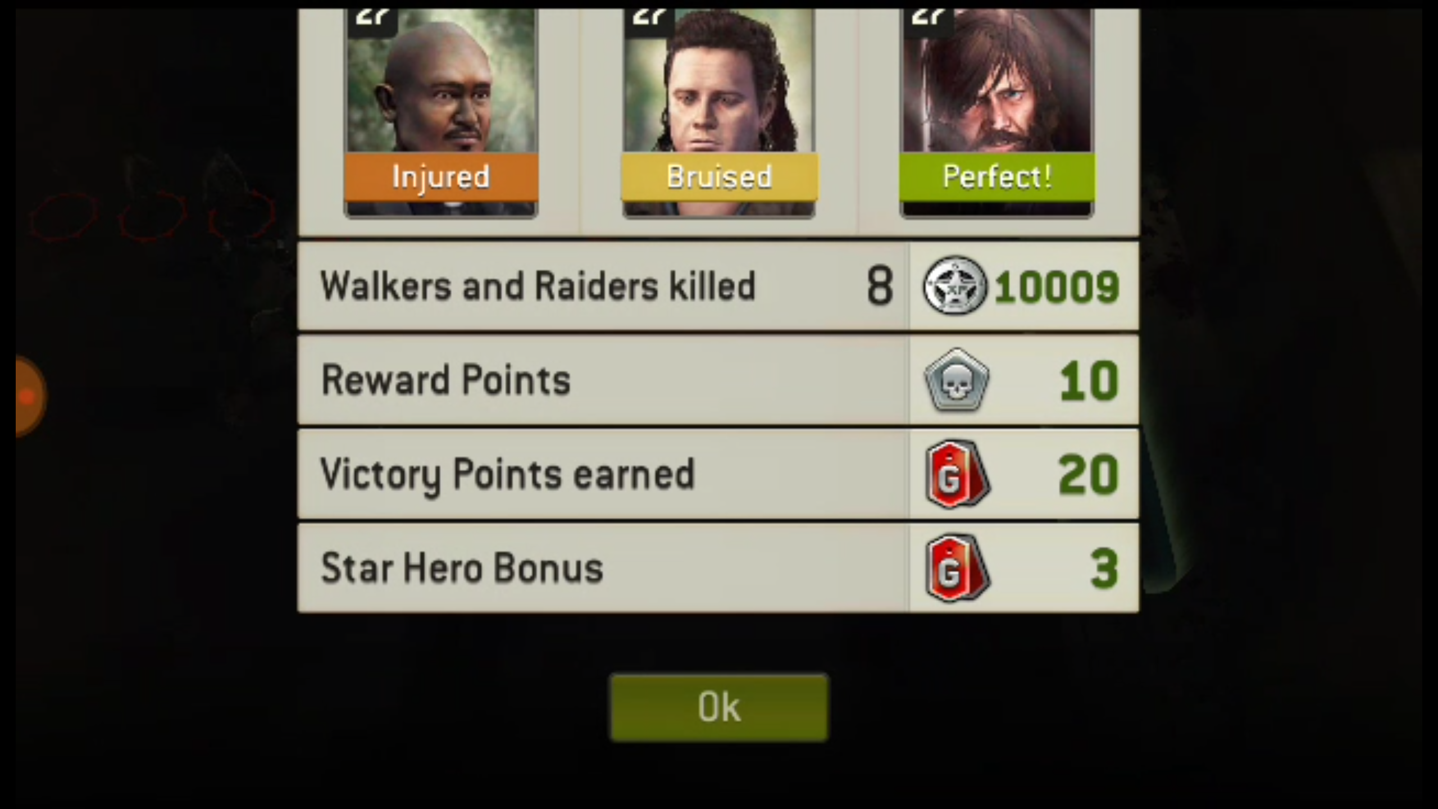Click the green Perfect! status banner

point(997,177)
